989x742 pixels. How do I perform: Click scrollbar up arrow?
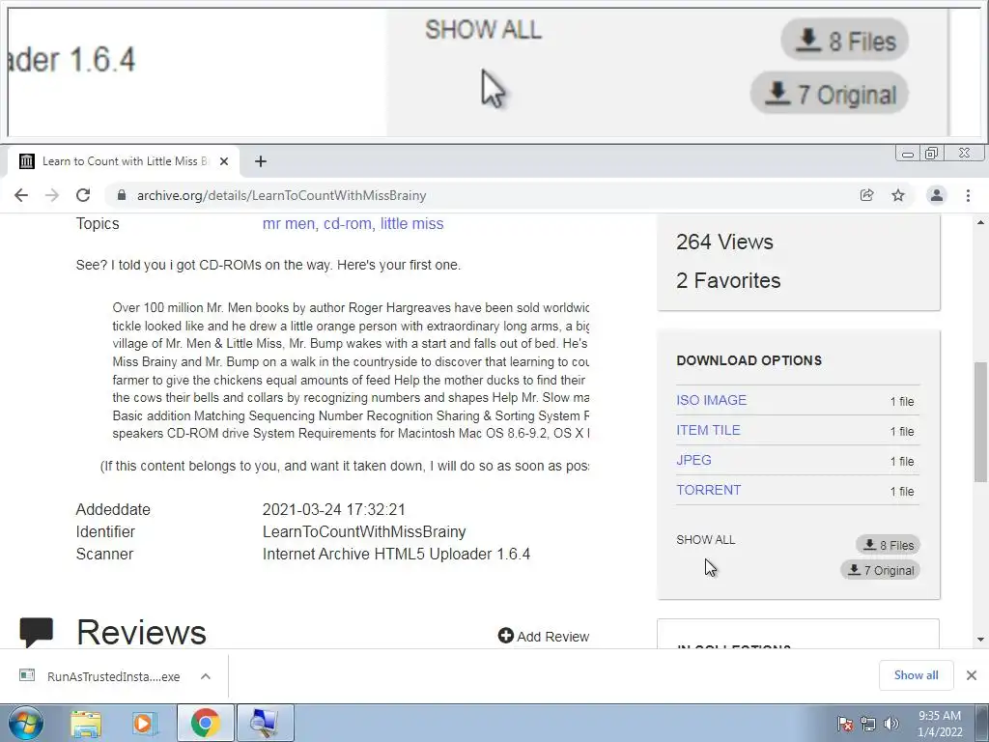(980, 223)
